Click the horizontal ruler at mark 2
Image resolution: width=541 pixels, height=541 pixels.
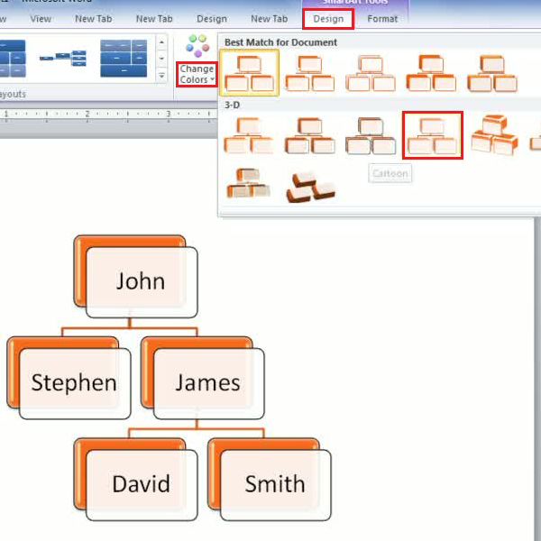tap(87, 114)
